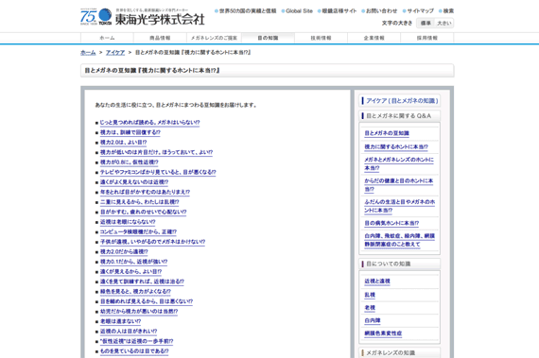
Task: Open sidebar link 白内障
Action: point(373,321)
